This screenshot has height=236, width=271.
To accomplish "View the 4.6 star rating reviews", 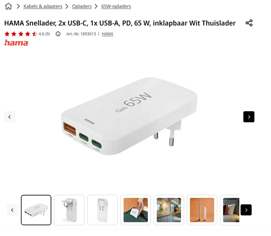I will pos(27,34).
